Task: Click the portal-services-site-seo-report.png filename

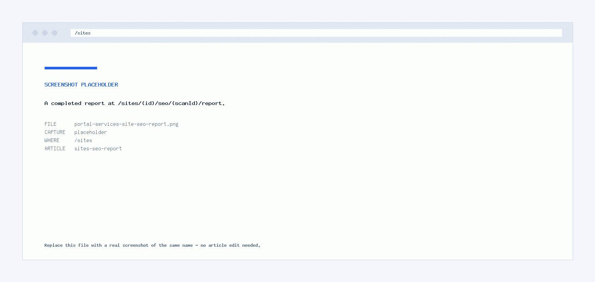Action: coord(126,124)
